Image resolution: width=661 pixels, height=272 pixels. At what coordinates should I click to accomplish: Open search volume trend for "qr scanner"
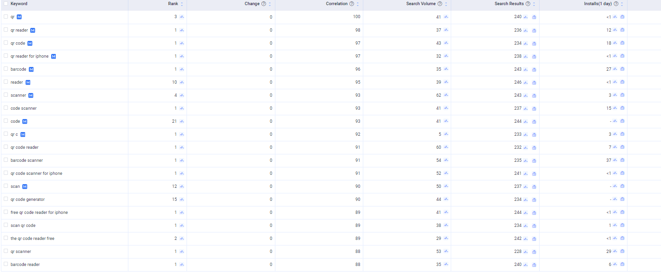click(446, 251)
